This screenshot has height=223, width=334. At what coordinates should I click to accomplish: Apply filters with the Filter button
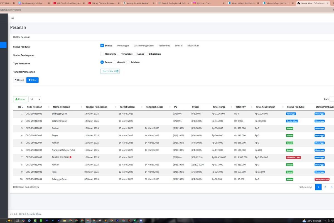[x=33, y=80]
